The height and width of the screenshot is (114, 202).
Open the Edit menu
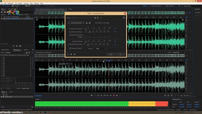coord(5,3)
